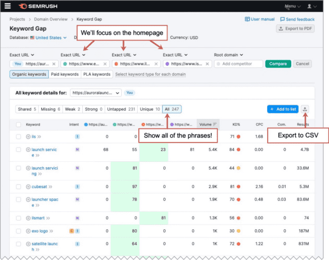Click the export to CSV upload icon
The width and height of the screenshot is (329, 260).
[305, 109]
